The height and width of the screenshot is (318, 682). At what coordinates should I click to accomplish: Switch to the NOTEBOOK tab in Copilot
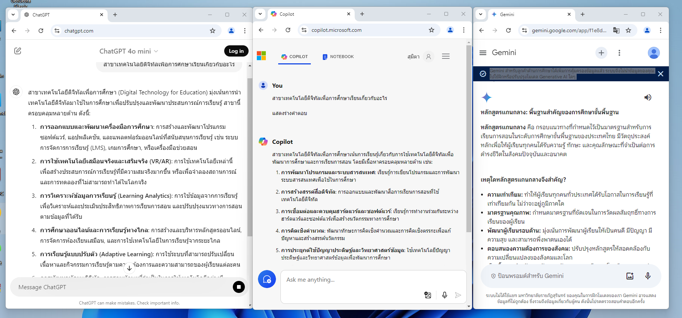point(338,57)
